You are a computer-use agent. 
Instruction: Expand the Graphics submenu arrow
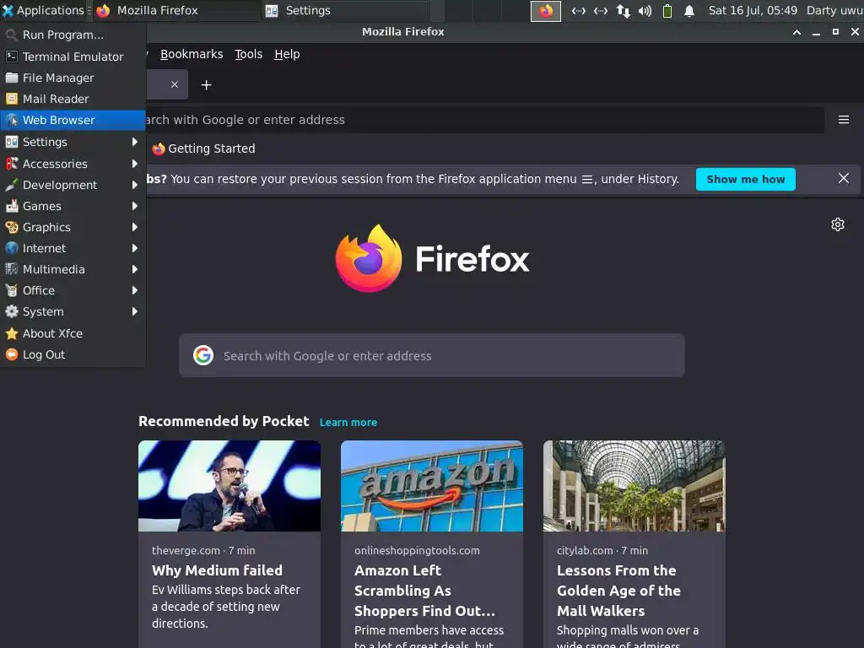(x=134, y=227)
